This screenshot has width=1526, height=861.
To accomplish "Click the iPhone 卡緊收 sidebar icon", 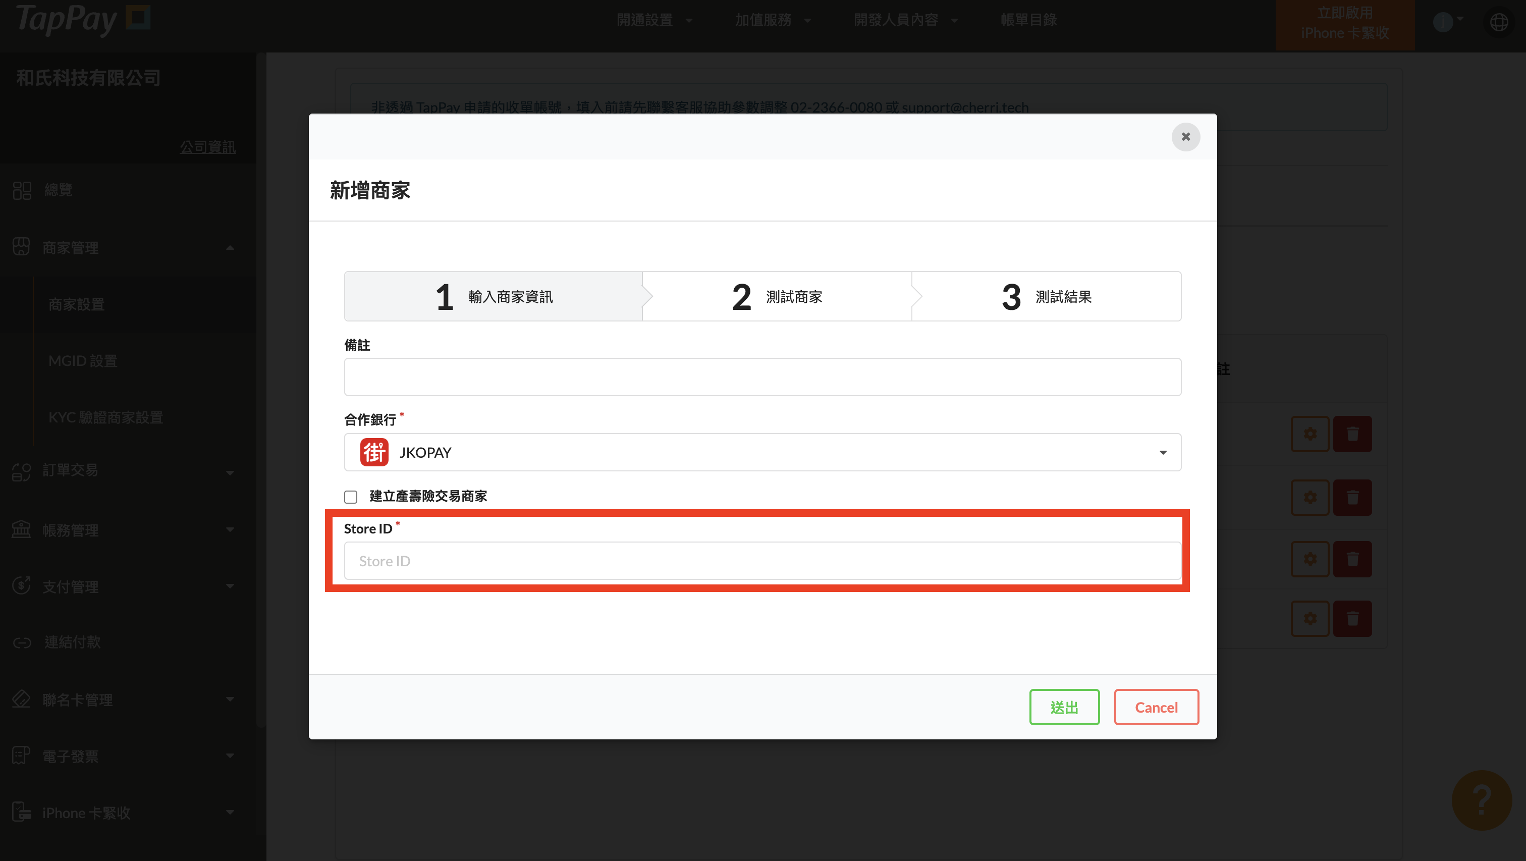I will (x=22, y=812).
